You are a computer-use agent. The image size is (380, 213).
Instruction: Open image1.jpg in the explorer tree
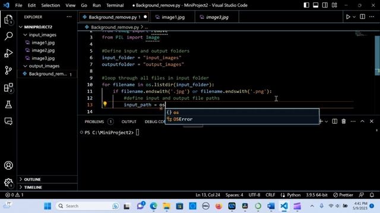[43, 43]
